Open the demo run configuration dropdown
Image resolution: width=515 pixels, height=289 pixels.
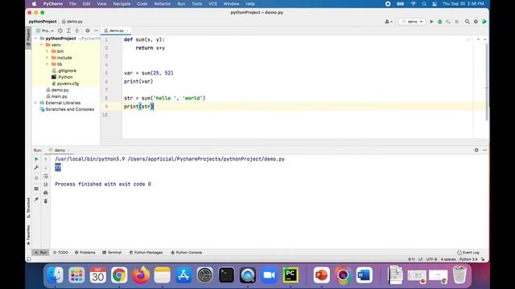click(x=412, y=22)
